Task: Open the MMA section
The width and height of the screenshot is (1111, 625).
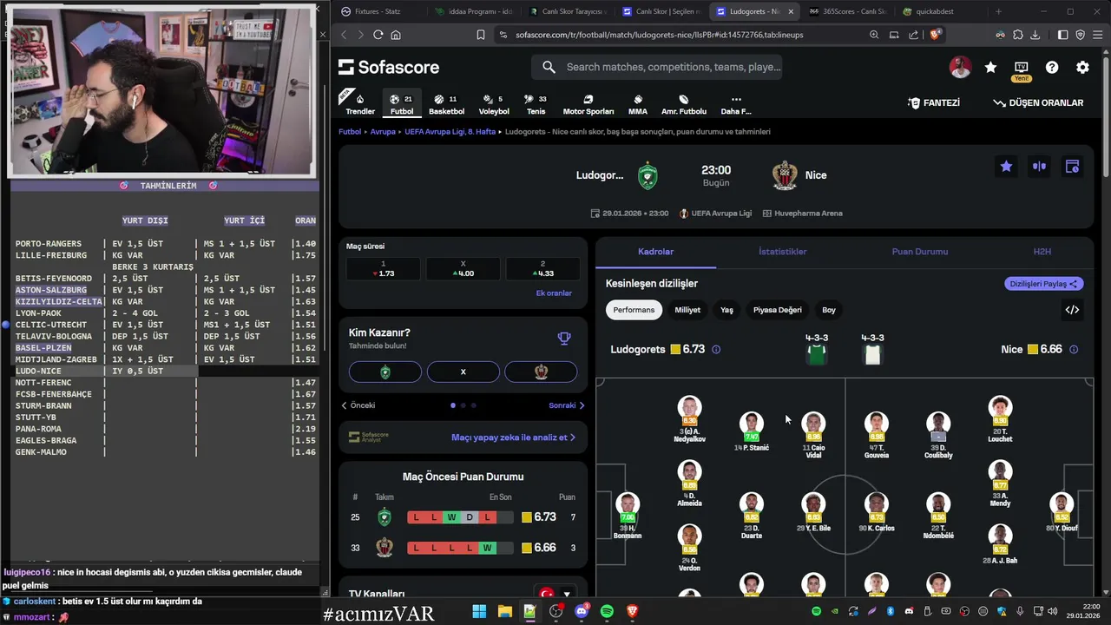Action: coord(637,104)
